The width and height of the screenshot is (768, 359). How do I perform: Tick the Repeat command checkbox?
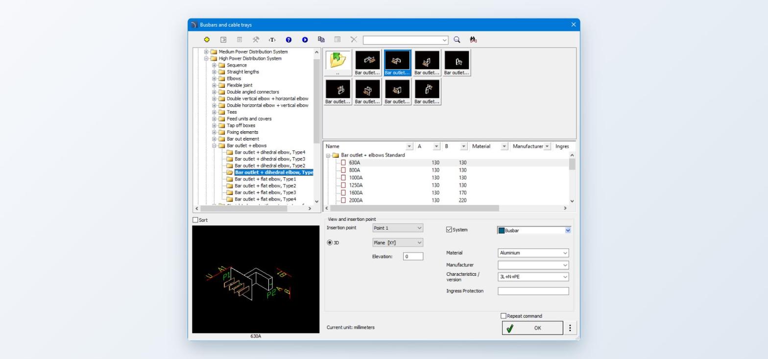[x=503, y=316]
